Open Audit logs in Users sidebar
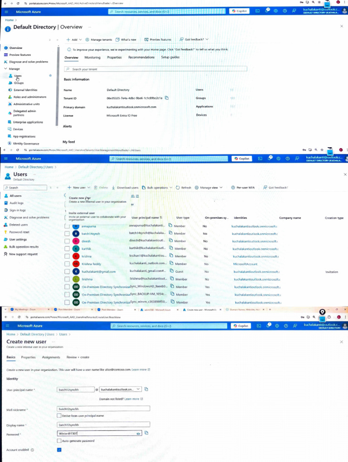Image resolution: width=348 pixels, height=462 pixels. point(16,203)
